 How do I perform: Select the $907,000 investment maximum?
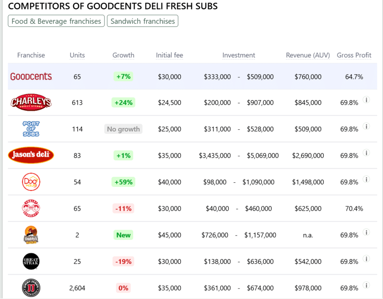pyautogui.click(x=260, y=102)
